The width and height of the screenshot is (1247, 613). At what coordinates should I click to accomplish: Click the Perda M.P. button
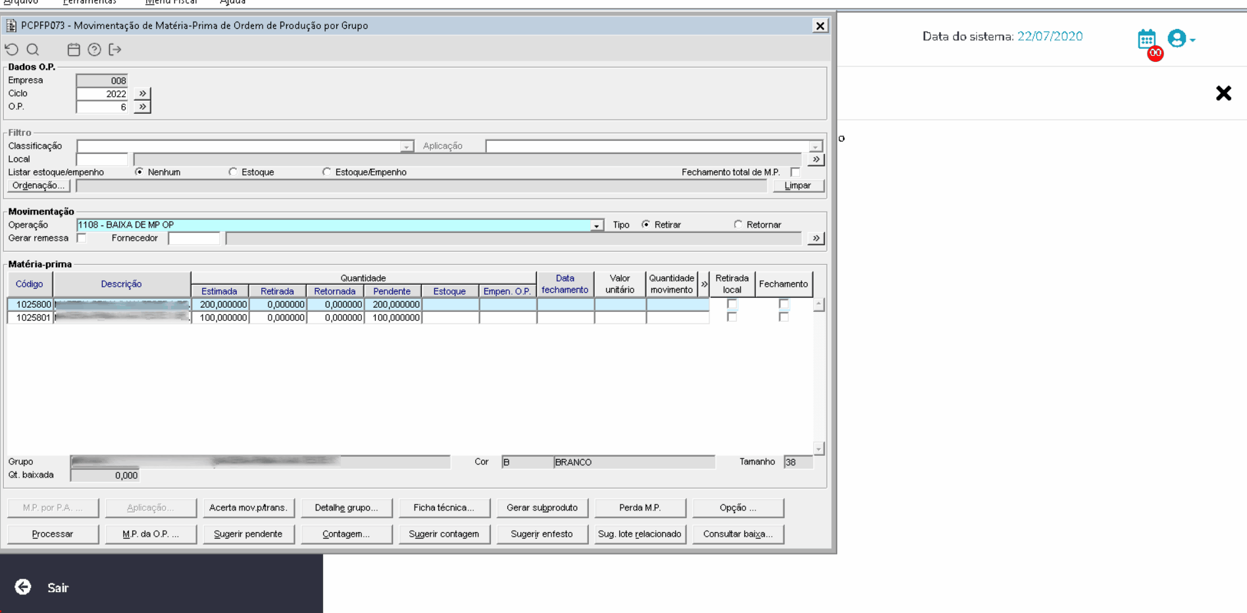[x=640, y=508]
